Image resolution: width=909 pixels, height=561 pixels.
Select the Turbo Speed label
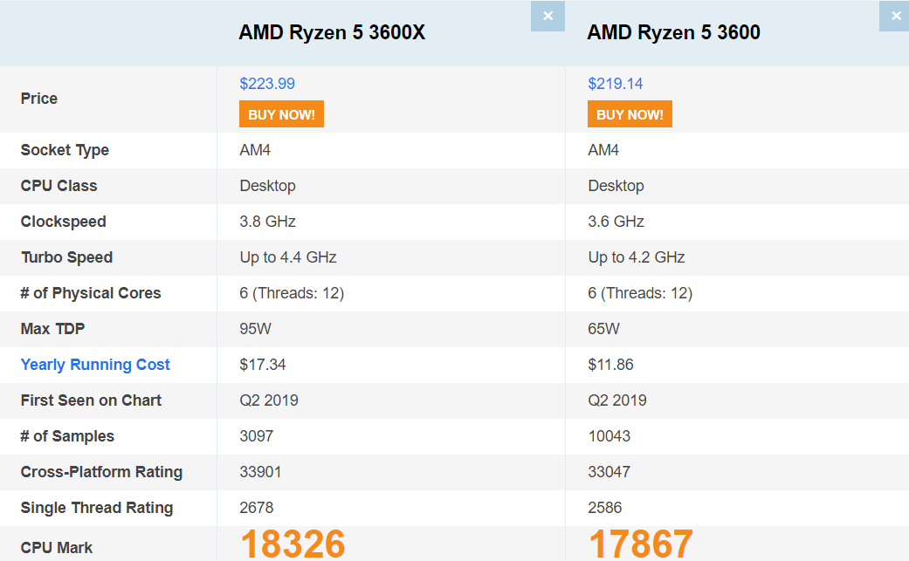coord(66,257)
